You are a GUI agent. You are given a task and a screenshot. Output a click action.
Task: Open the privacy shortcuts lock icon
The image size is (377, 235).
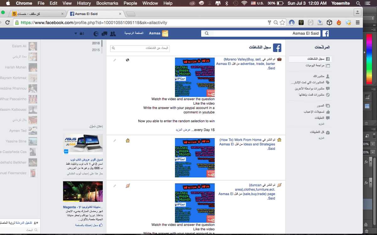point(82,34)
